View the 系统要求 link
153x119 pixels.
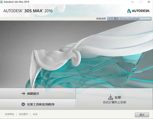24,114
